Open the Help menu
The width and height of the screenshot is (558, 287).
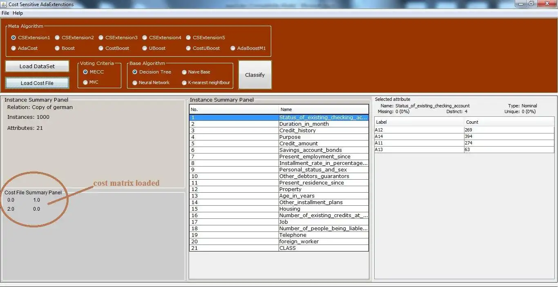pos(18,13)
